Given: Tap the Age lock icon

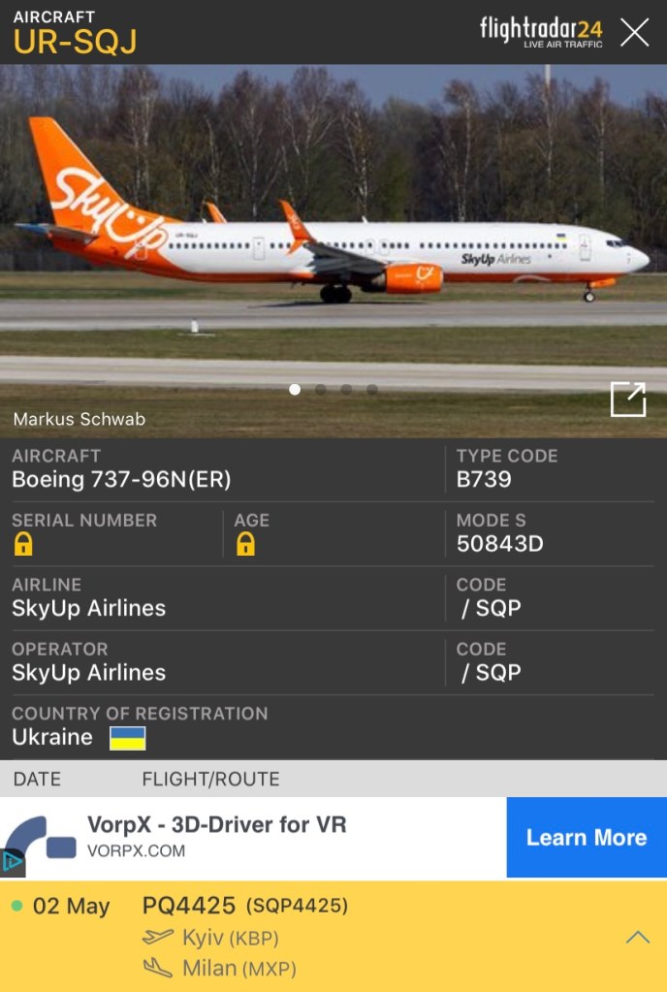Looking at the screenshot, I should coord(246,543).
